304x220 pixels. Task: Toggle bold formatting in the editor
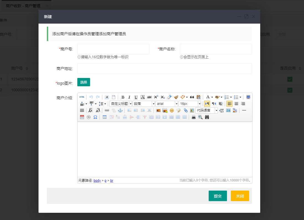click(122, 97)
